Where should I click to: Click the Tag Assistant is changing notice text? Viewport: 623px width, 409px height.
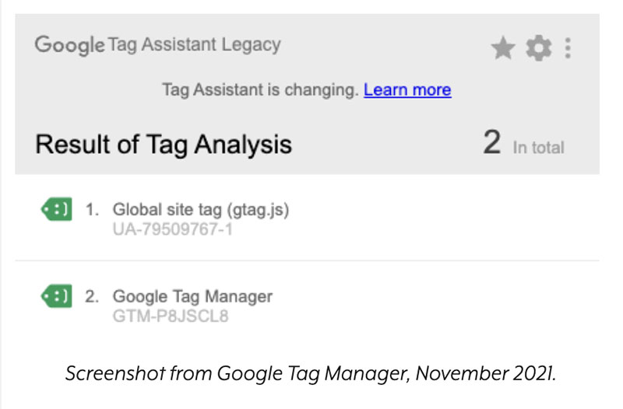(260, 89)
